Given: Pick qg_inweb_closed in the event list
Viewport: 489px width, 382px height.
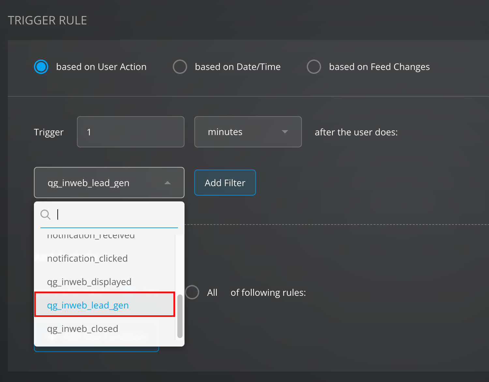Looking at the screenshot, I should [x=83, y=329].
